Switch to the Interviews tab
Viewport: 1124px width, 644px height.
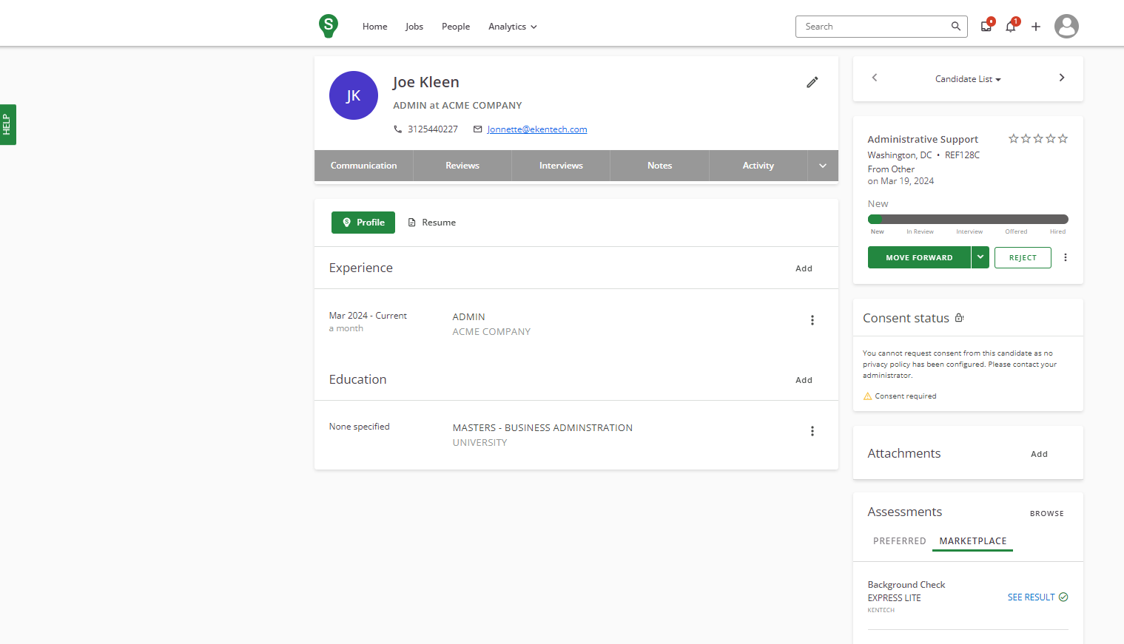(561, 166)
